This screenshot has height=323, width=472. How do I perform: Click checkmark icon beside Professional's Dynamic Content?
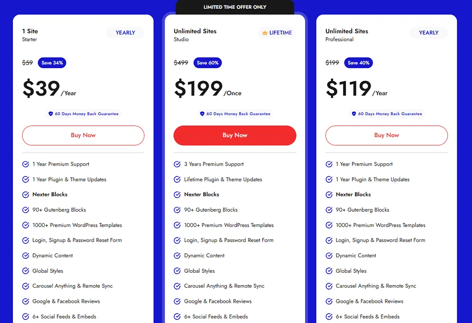[x=329, y=256]
